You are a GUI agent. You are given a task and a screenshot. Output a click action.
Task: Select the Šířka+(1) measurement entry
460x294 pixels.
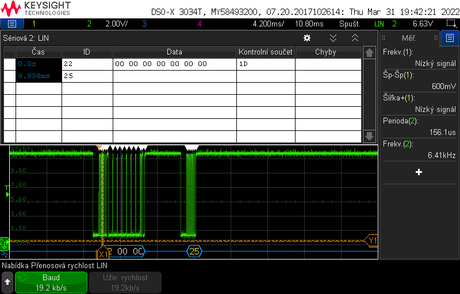tap(419, 103)
